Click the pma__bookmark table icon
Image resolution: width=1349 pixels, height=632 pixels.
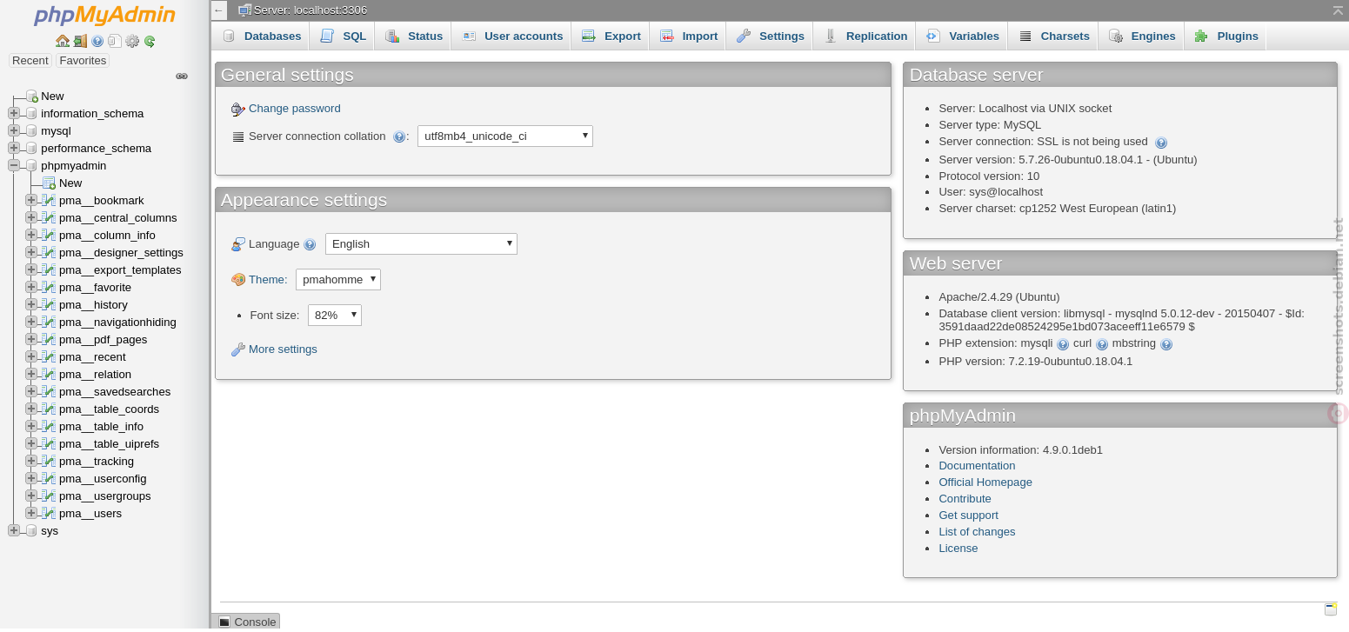49,200
